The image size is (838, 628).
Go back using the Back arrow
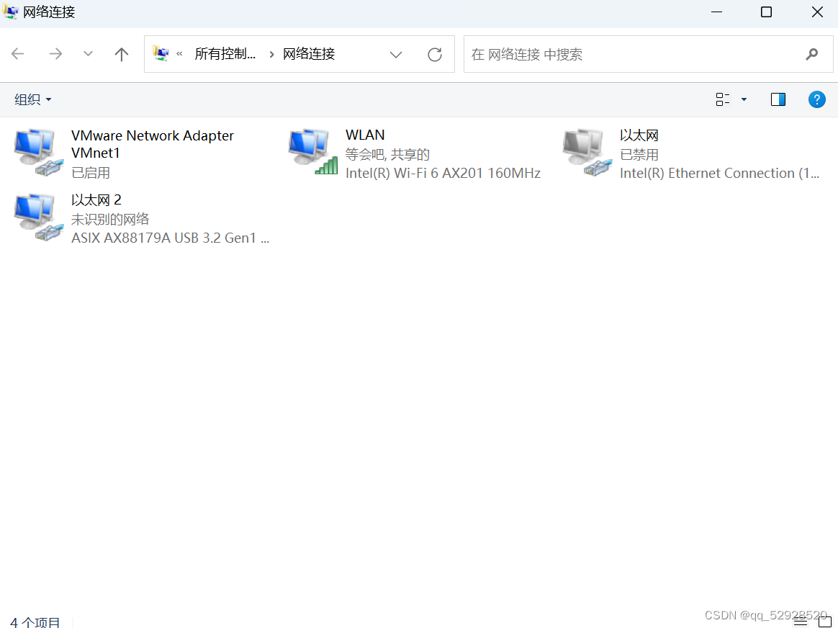point(18,54)
